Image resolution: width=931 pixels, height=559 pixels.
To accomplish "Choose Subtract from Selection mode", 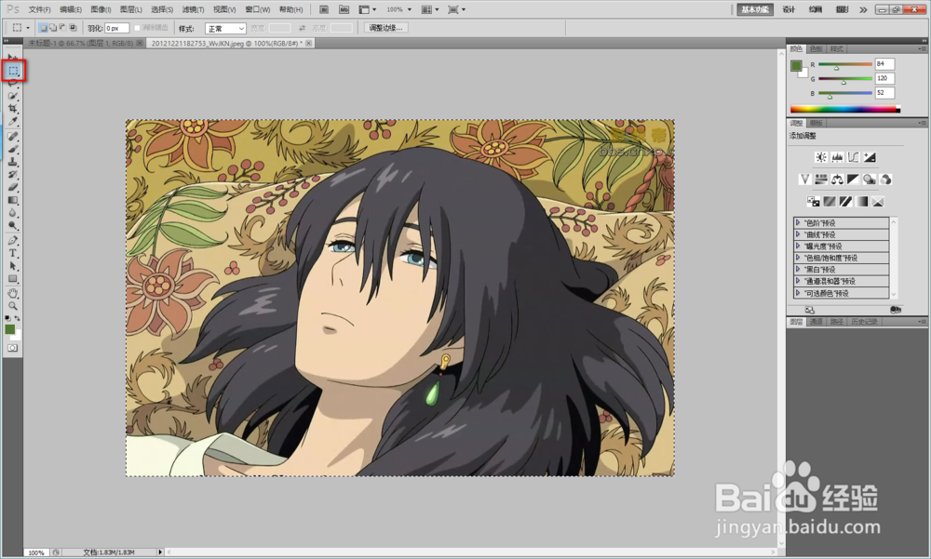I will pos(62,28).
